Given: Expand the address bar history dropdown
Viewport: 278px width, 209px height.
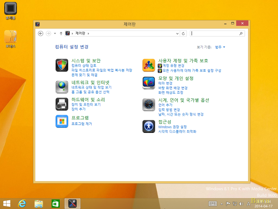Looking at the screenshot, I should point(177,34).
